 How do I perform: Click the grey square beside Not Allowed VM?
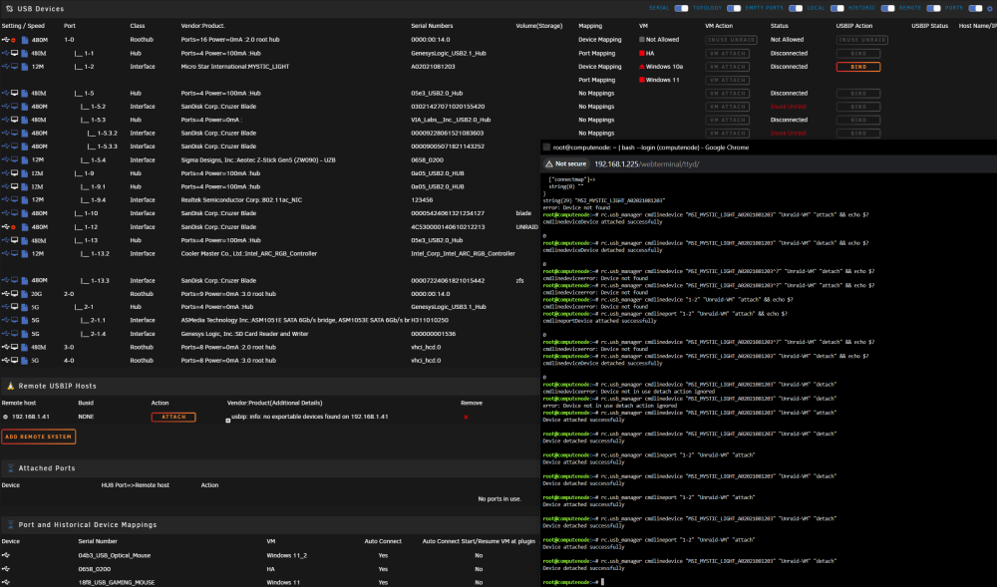click(x=641, y=40)
